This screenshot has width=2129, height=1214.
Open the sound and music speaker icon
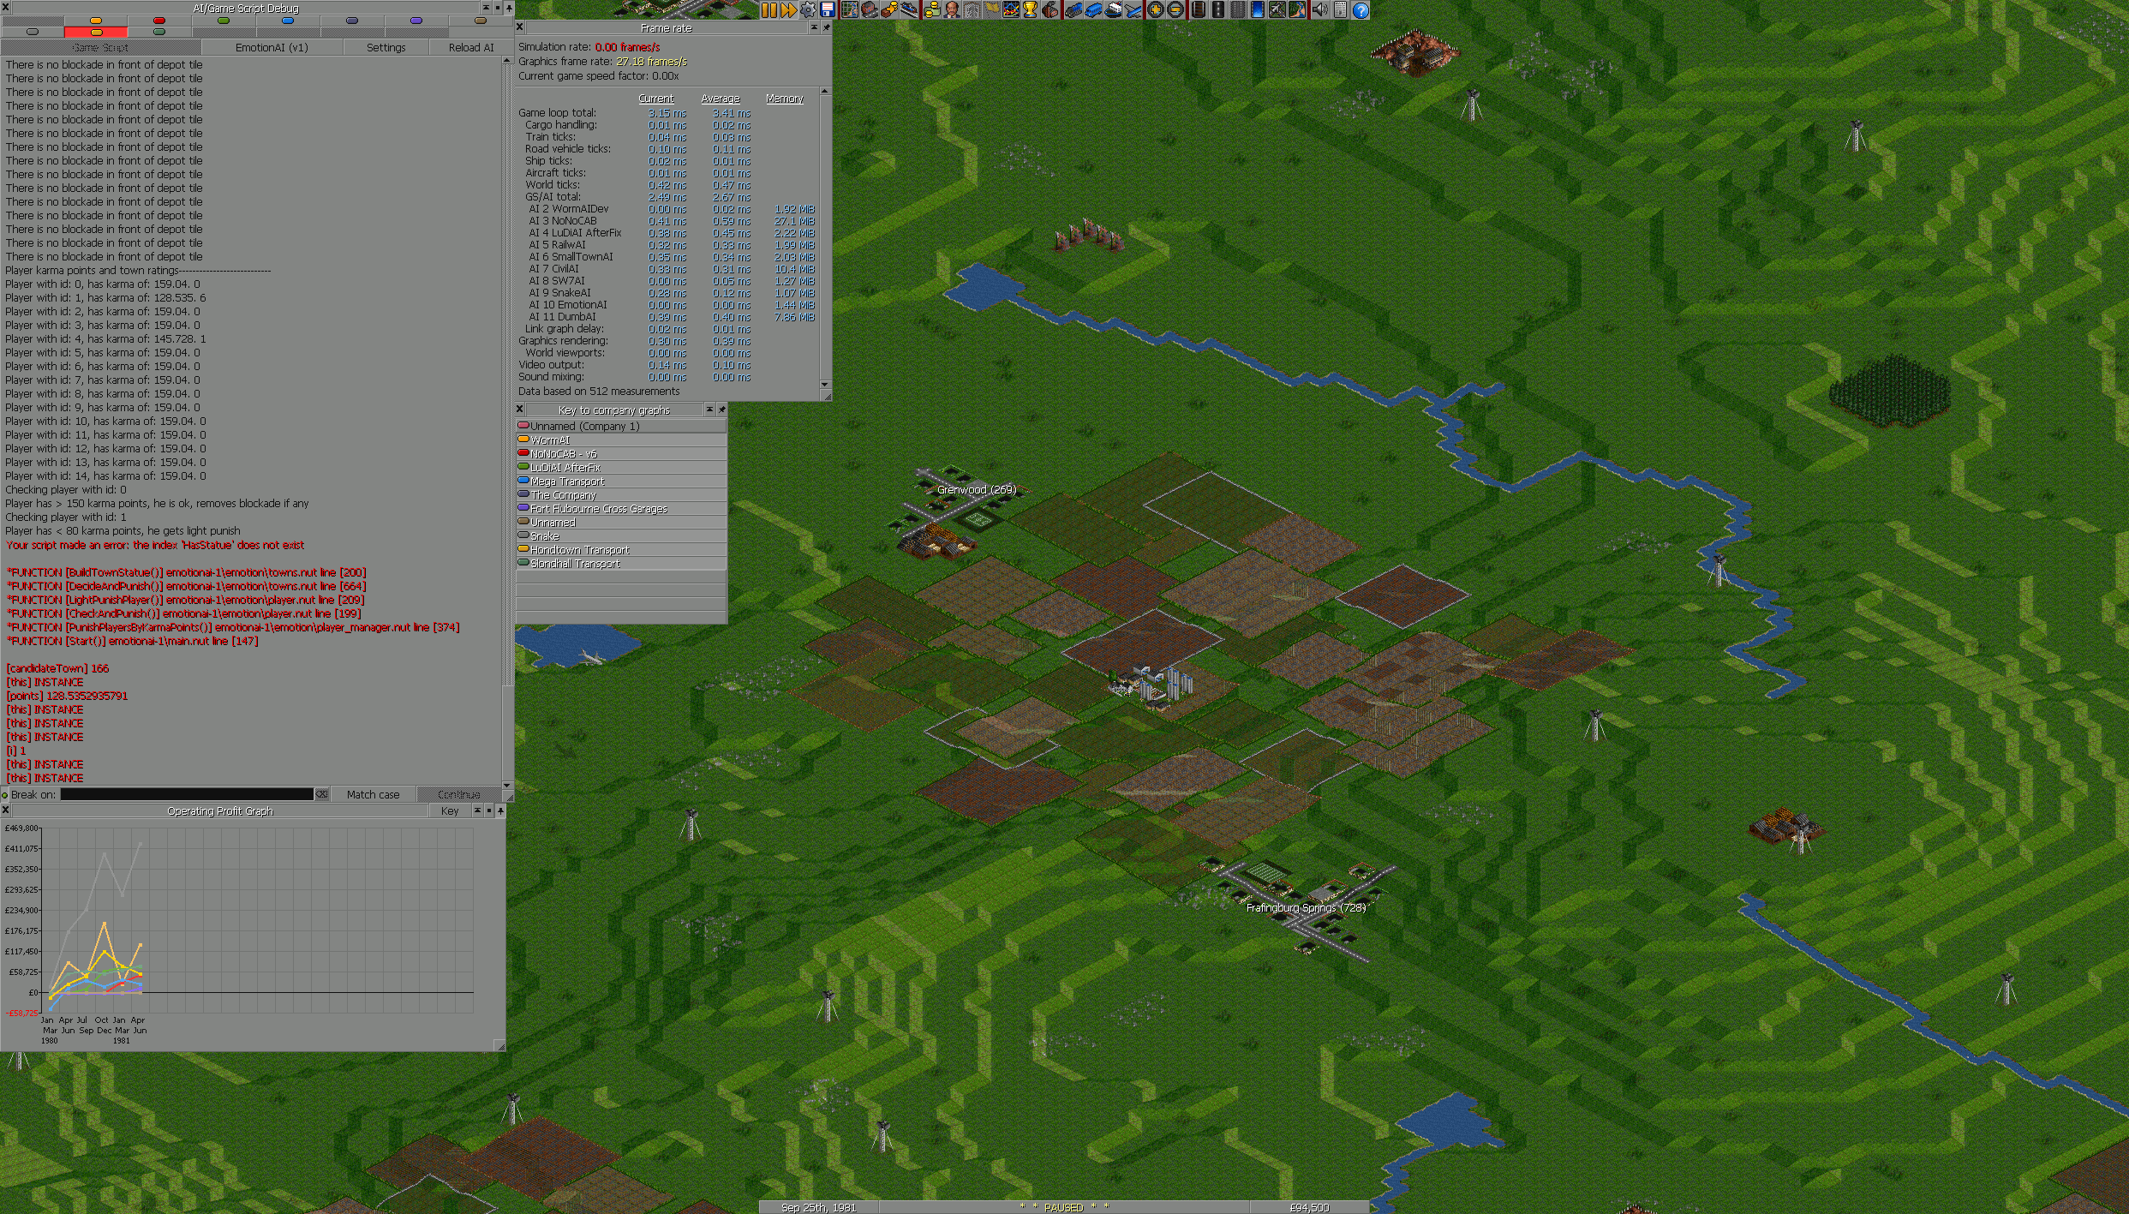pyautogui.click(x=1320, y=10)
